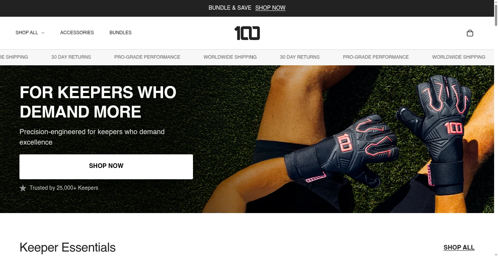Click the Bundle & Save announcement text
The image size is (498, 257).
(x=230, y=8)
